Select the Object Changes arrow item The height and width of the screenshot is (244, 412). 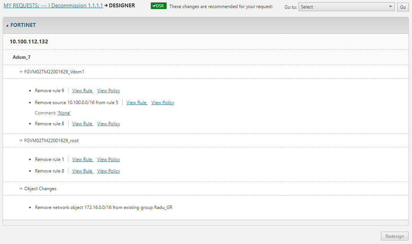click(40, 189)
